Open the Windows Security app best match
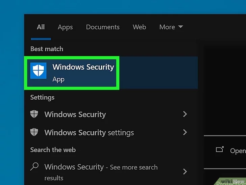The height and width of the screenshot is (185, 246). [111, 73]
